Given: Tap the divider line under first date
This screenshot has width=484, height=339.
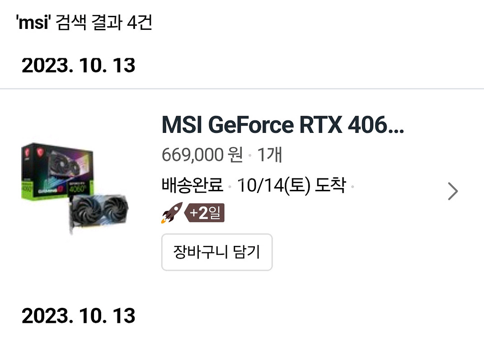Looking at the screenshot, I should click(242, 89).
